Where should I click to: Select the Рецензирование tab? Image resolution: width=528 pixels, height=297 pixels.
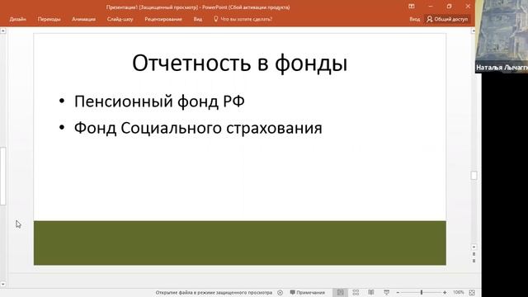(163, 19)
